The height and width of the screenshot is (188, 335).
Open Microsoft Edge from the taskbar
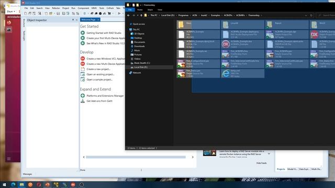click(13, 184)
